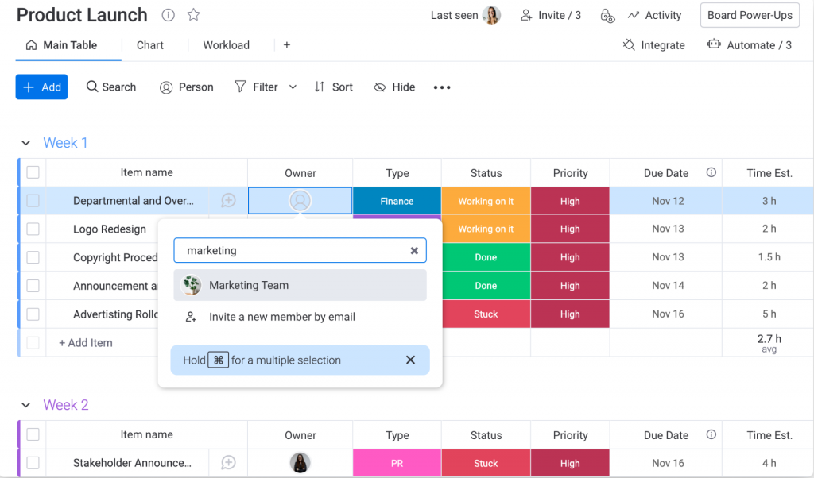Select the Stakeholder Announcement row checkbox
Screen dimensions: 814x478
click(x=33, y=463)
